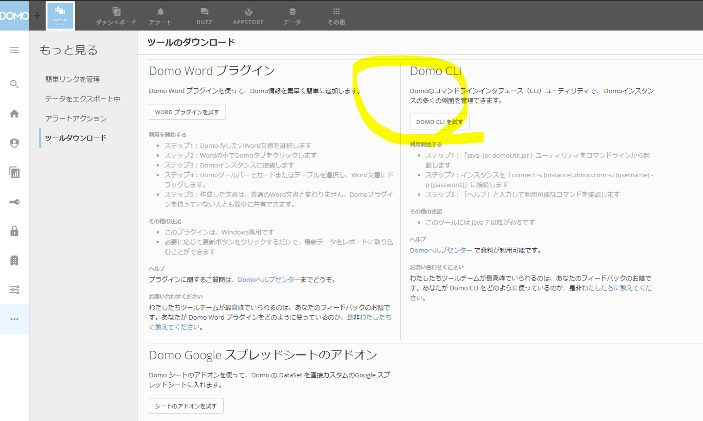Viewport: 703px width, 421px height.
Task: Click the sliders settings icon
Action: click(x=14, y=290)
